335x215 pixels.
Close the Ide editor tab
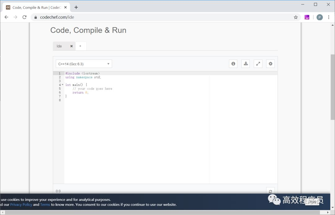tap(72, 46)
